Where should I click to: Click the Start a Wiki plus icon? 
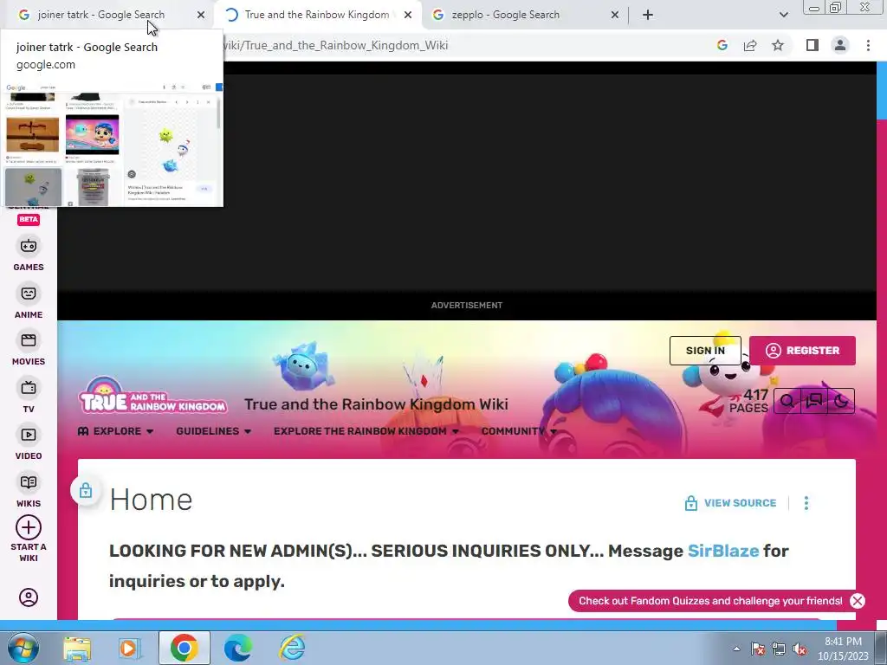point(29,527)
